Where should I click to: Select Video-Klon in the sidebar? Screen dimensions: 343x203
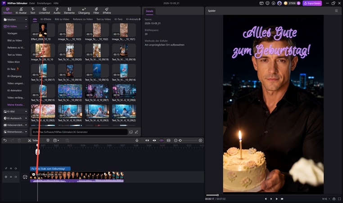[14, 62]
